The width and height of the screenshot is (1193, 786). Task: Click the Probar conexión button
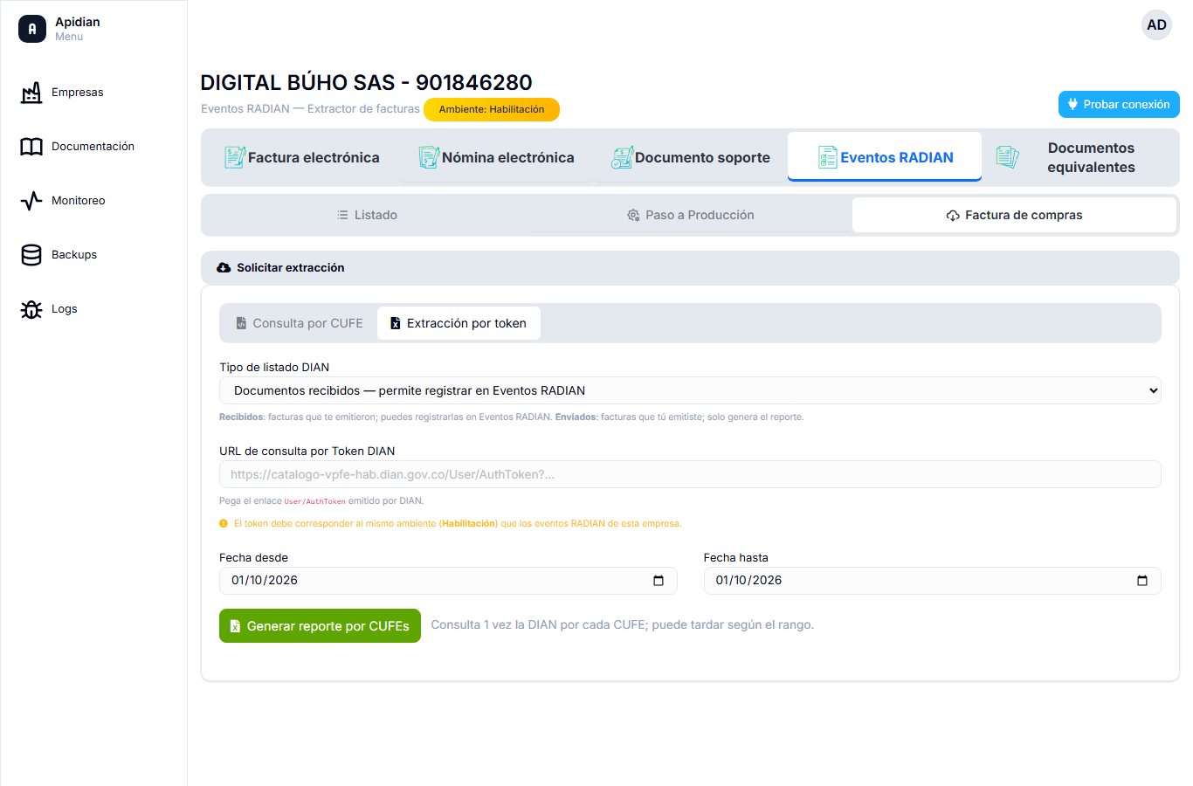click(1119, 104)
